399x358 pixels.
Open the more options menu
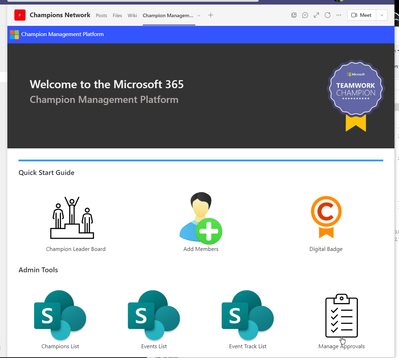coord(338,15)
